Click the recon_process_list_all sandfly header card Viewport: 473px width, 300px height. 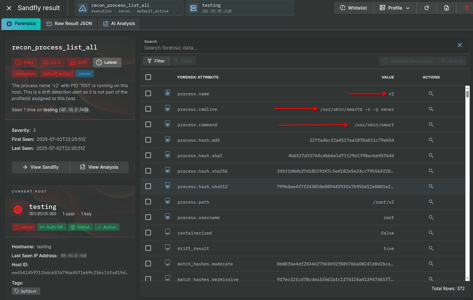129,8
